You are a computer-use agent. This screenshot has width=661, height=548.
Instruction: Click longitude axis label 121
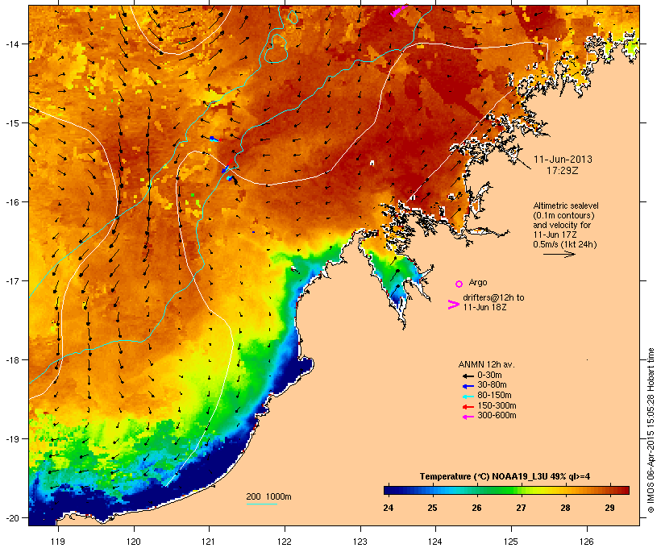209,542
